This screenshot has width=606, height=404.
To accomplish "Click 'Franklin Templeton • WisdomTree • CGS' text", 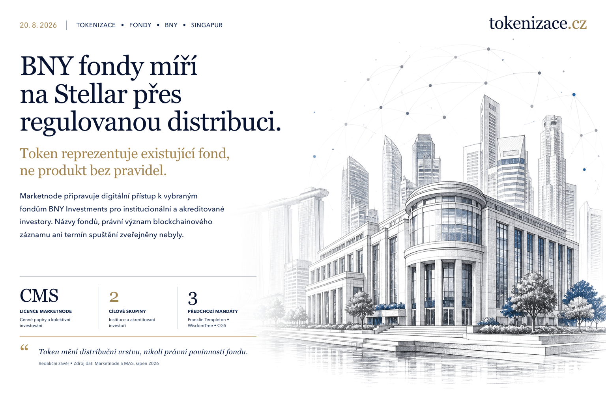I will click(x=208, y=323).
